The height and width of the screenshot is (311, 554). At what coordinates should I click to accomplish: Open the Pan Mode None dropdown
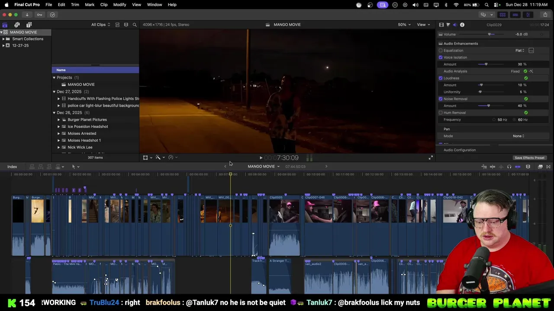coord(519,136)
